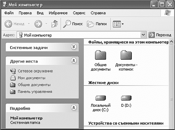Open the Сервис menu

pyautogui.click(x=79, y=13)
